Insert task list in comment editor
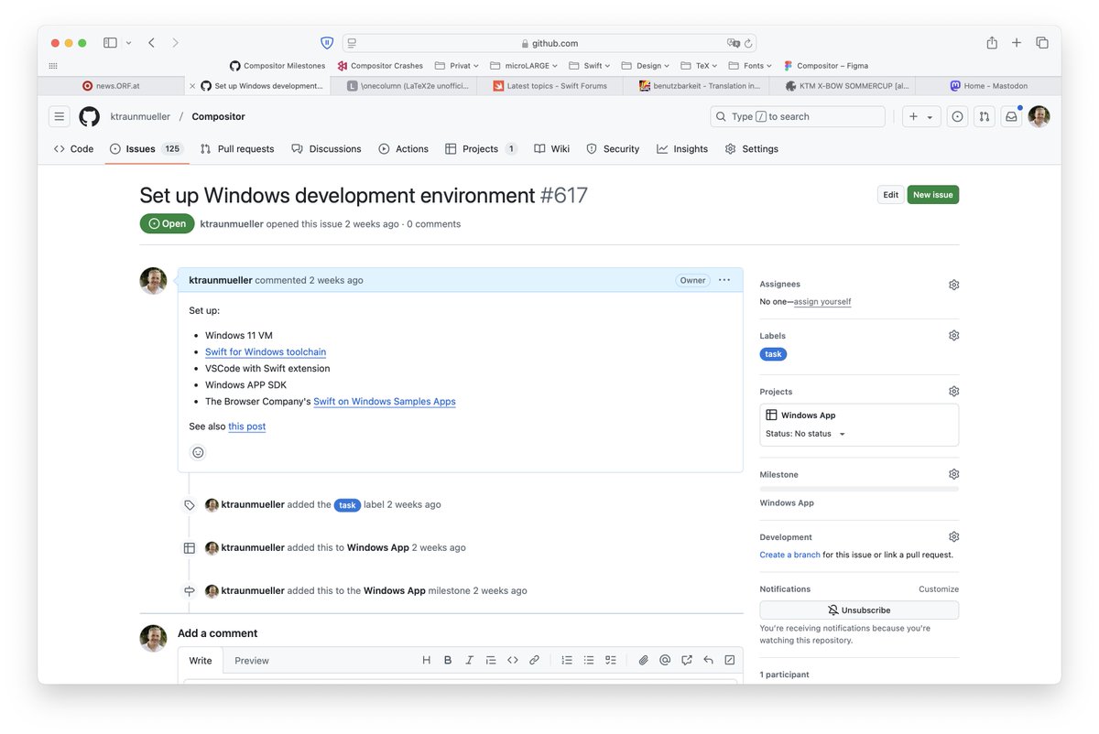Image resolution: width=1099 pixels, height=734 pixels. coord(611,660)
